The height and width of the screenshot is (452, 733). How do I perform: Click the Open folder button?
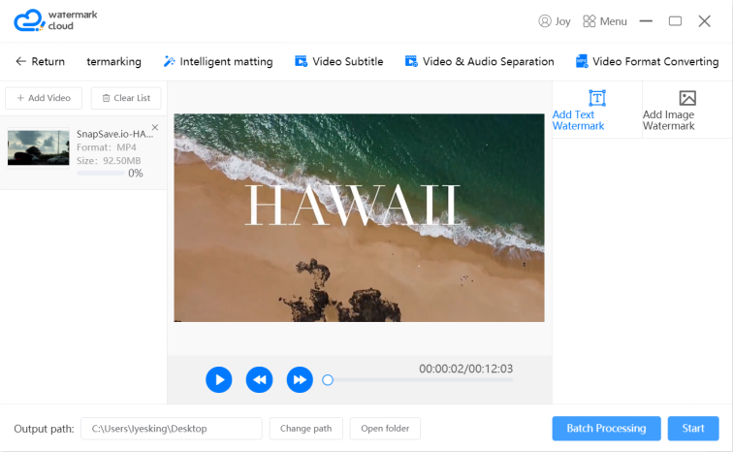pos(385,429)
